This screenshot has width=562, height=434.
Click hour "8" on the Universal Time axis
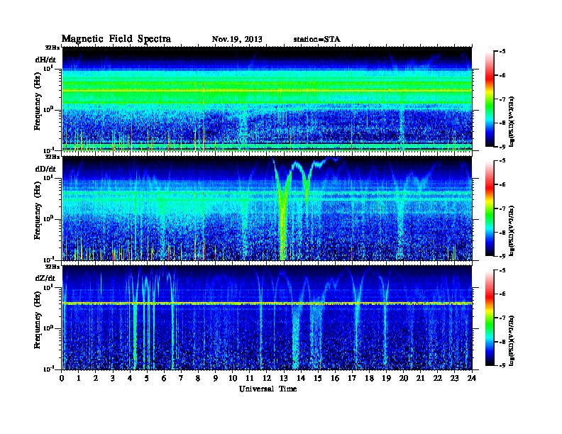pyautogui.click(x=198, y=378)
